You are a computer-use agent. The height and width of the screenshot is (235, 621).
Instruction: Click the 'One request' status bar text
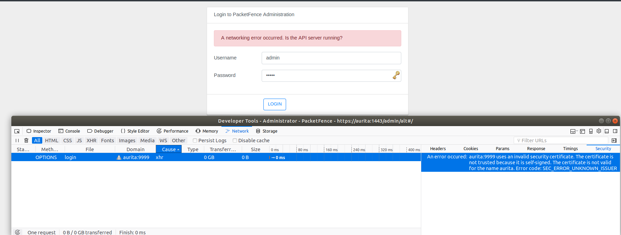(x=42, y=233)
